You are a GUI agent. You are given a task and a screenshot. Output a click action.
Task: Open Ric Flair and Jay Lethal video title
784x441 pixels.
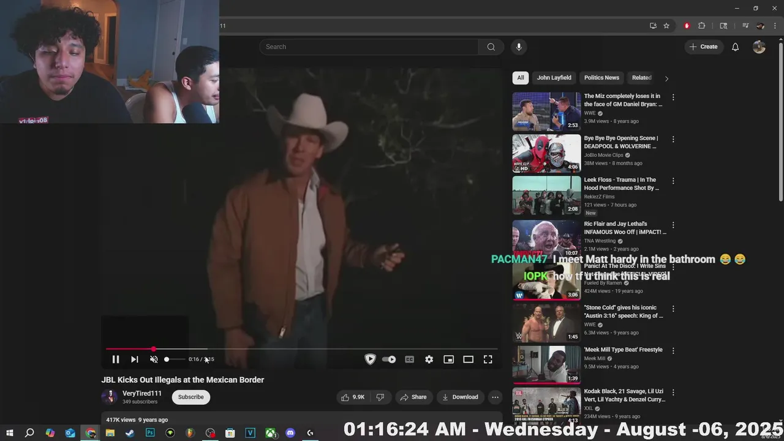coord(625,228)
